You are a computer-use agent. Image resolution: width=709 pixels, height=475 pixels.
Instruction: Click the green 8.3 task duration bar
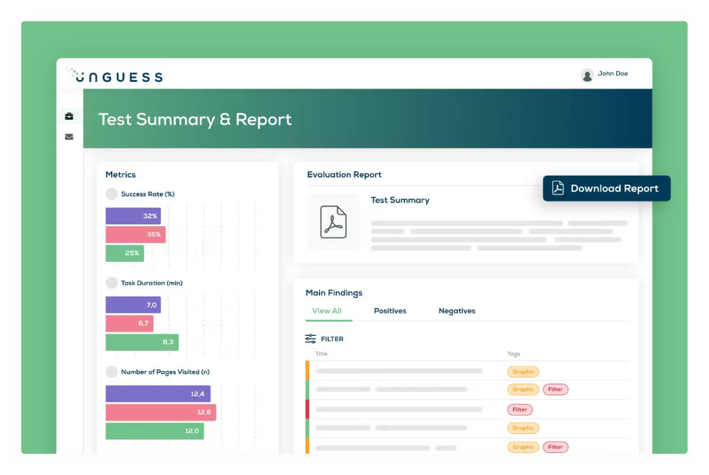tap(142, 342)
